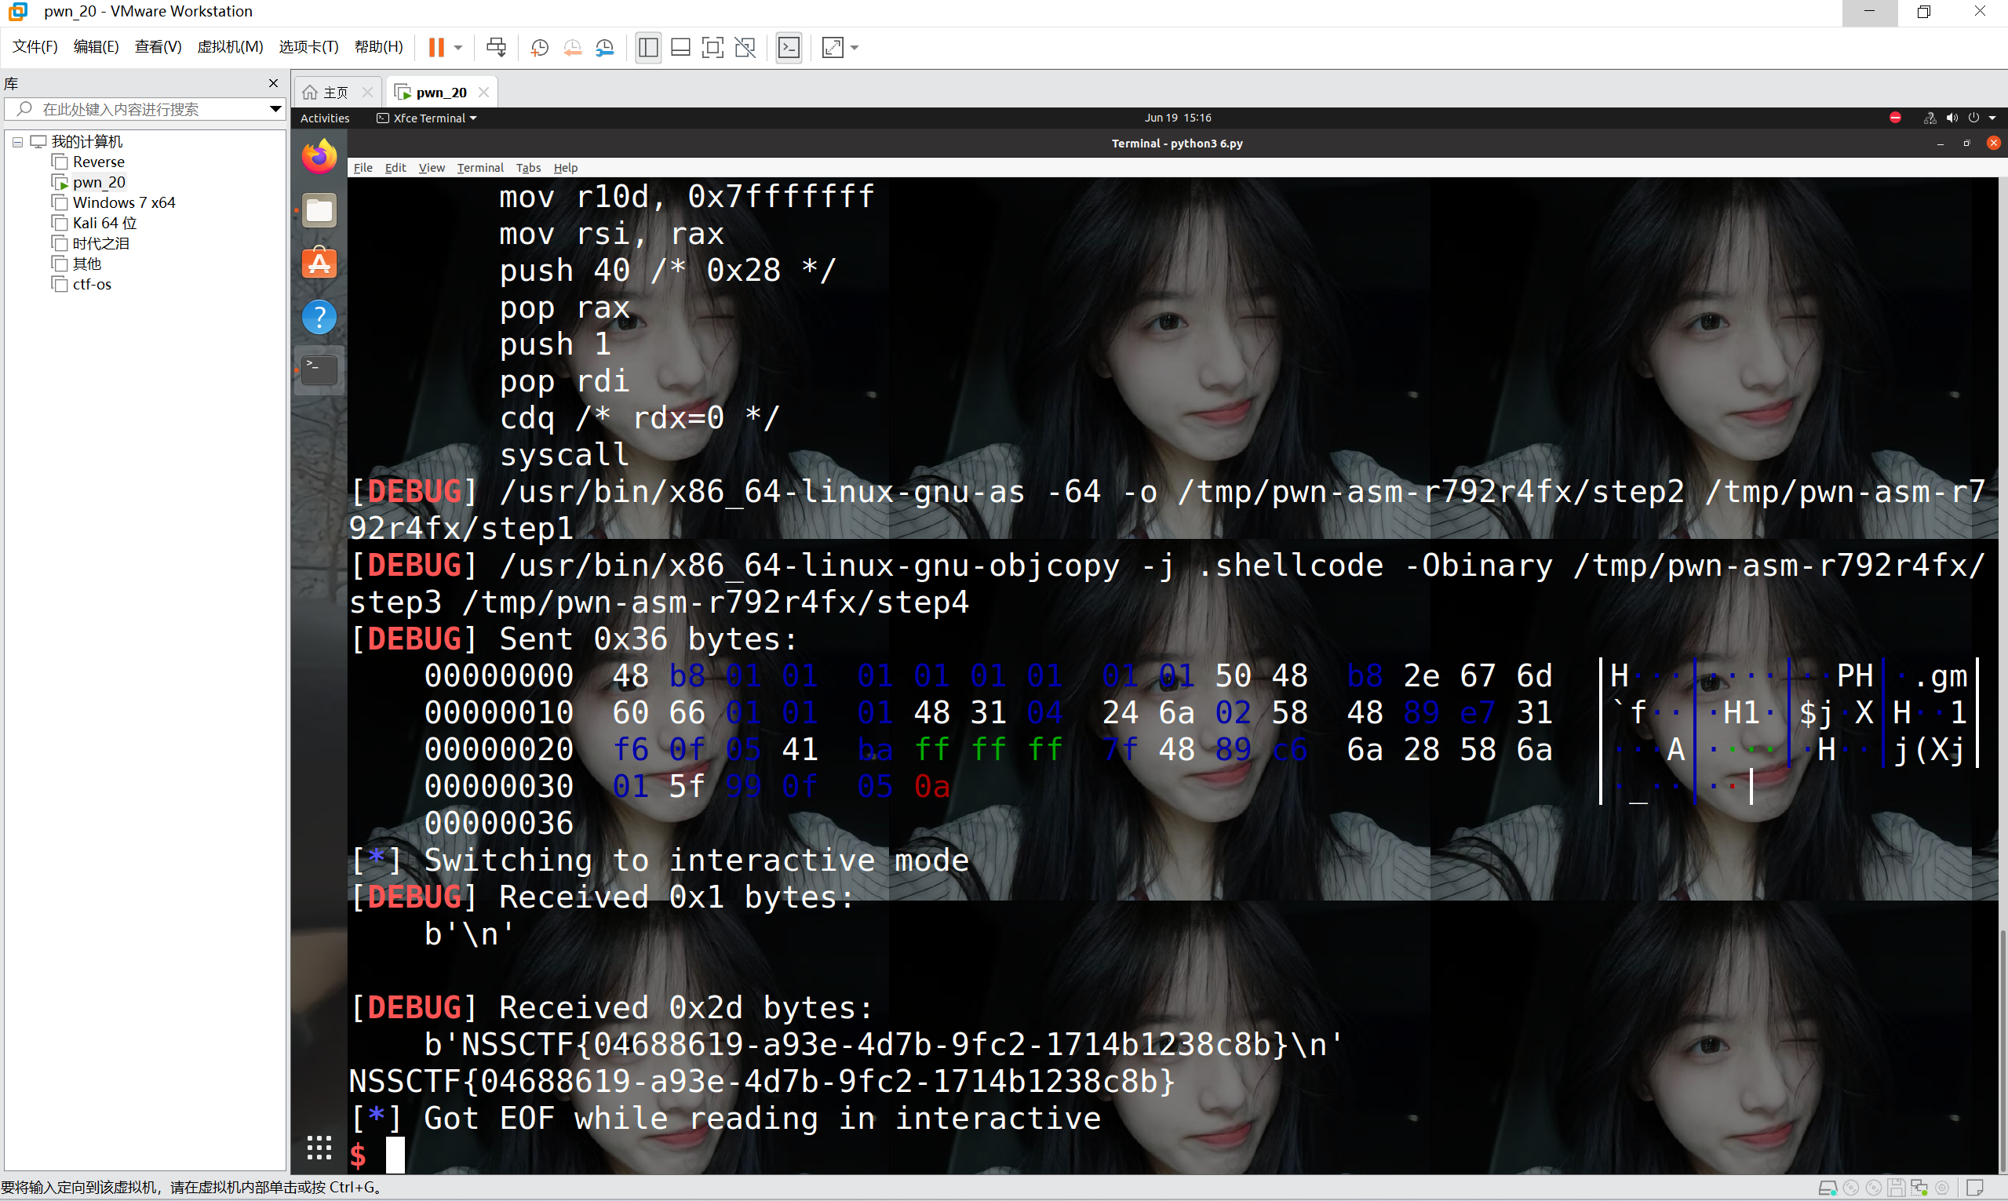Collapse the 我的计算机 tree node
This screenshot has height=1201, width=2008.
(17, 142)
